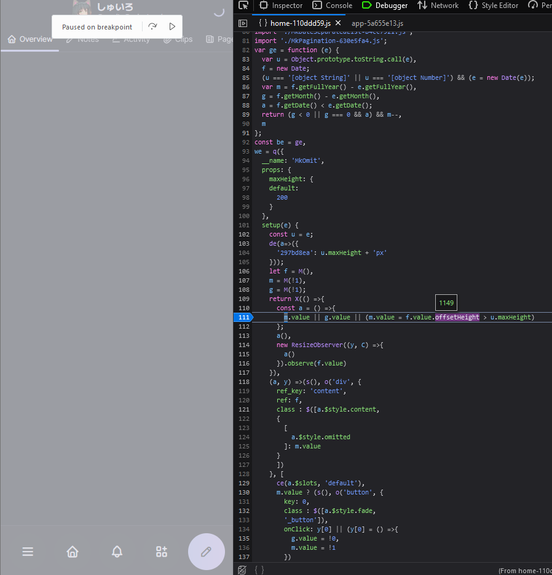Viewport: 552px width, 575px height.
Task: Compose new note with pencil button
Action: 207,552
